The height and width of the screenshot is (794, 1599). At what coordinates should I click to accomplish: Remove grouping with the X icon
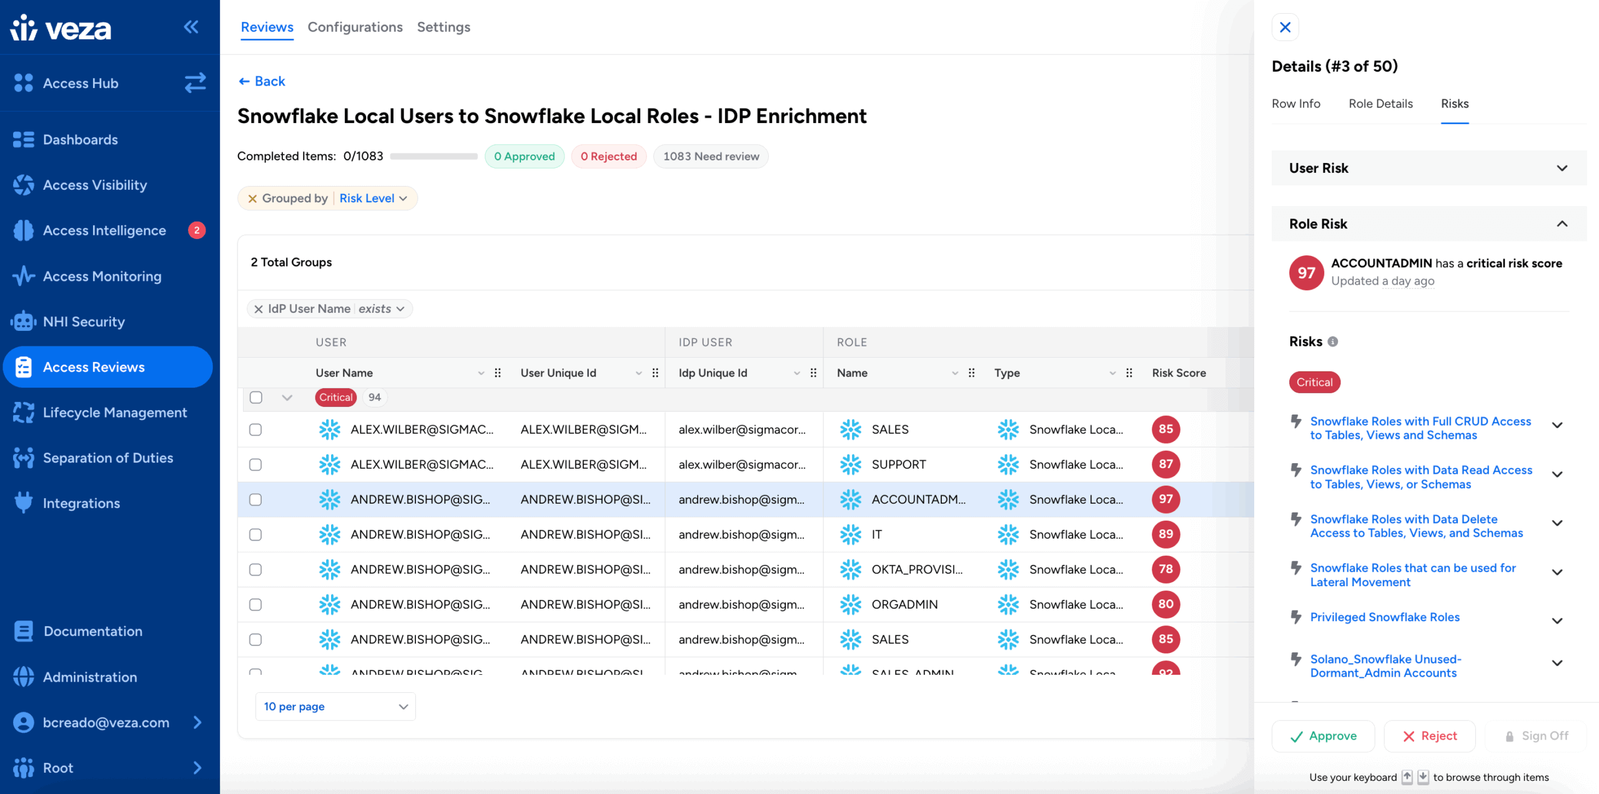click(x=252, y=198)
